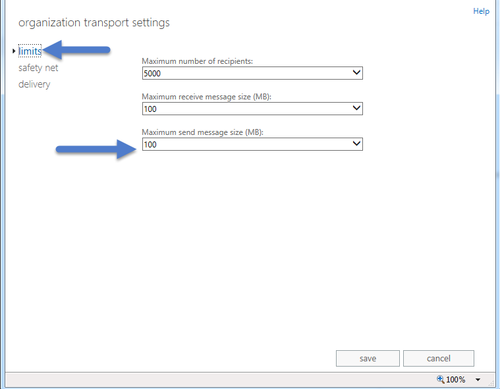Click the organization transport settings heading
The image size is (500, 389).
(94, 23)
